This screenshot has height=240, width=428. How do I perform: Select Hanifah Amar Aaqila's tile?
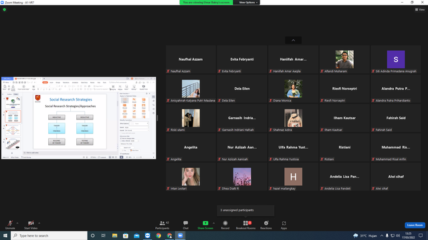point(293,59)
